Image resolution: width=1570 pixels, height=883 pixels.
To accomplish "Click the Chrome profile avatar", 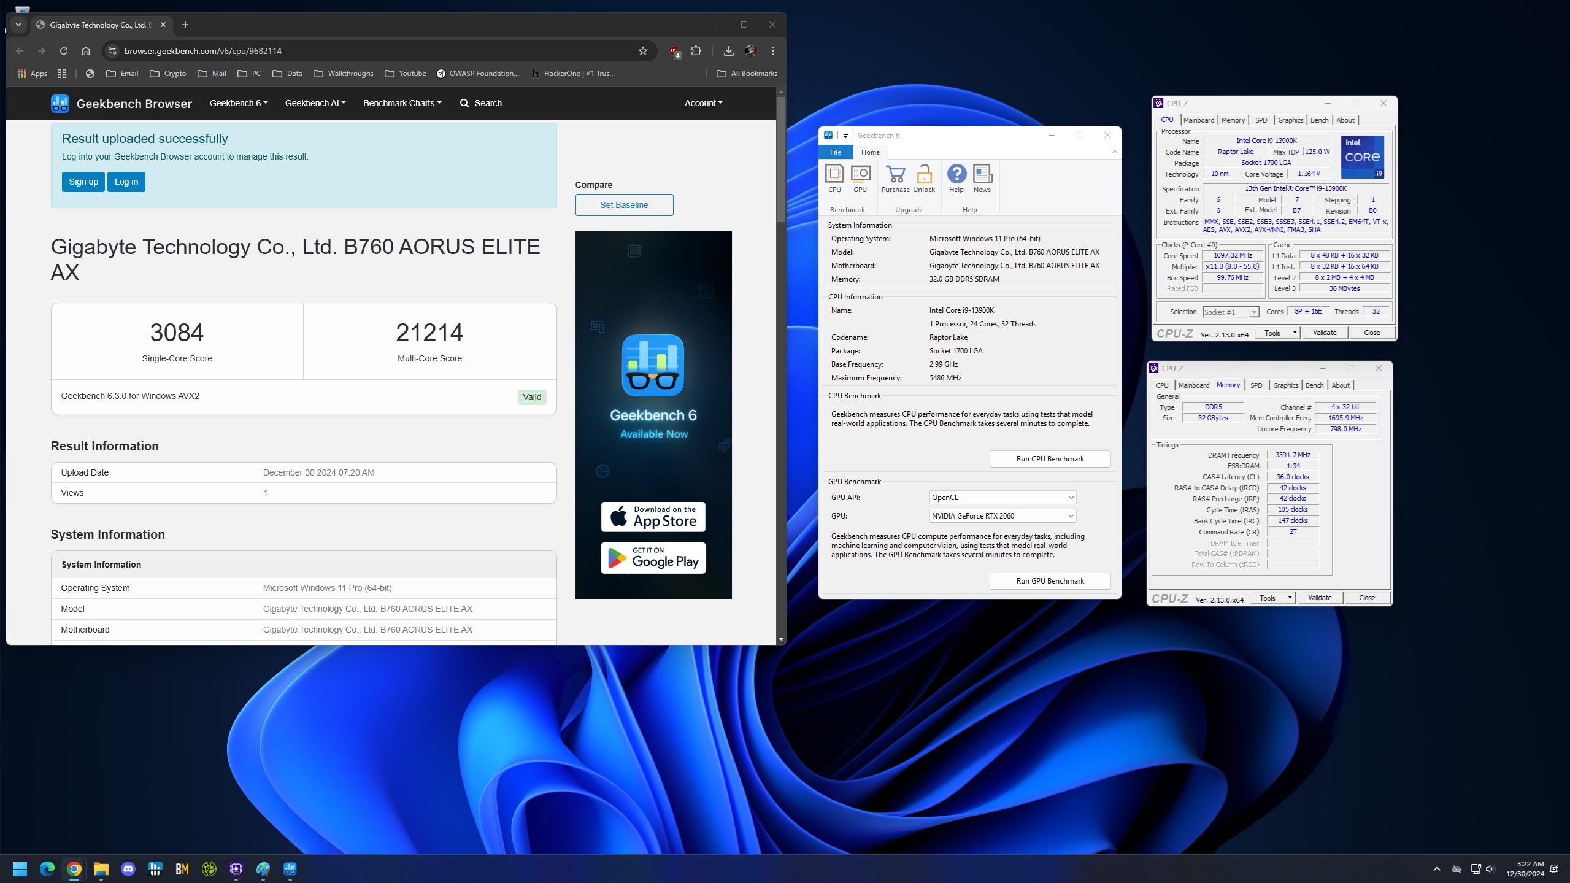I will coord(750,51).
